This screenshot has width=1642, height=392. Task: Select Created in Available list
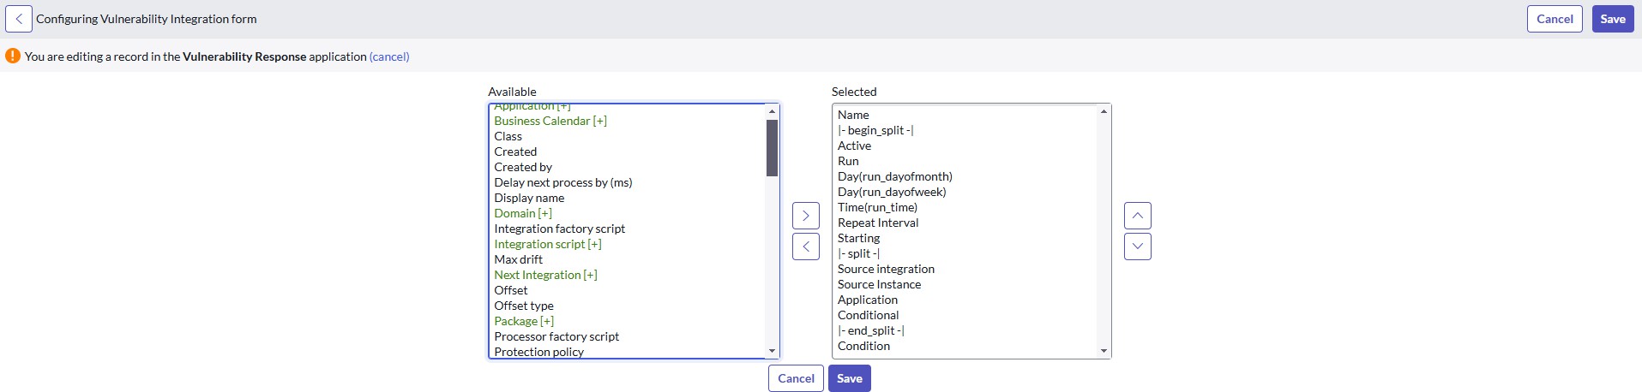click(x=628, y=151)
